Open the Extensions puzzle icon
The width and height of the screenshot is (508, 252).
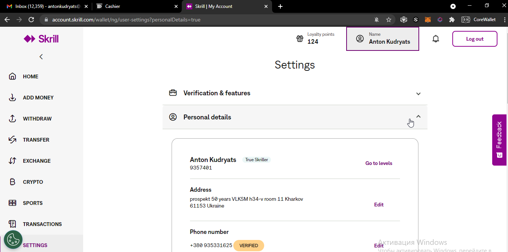(452, 20)
